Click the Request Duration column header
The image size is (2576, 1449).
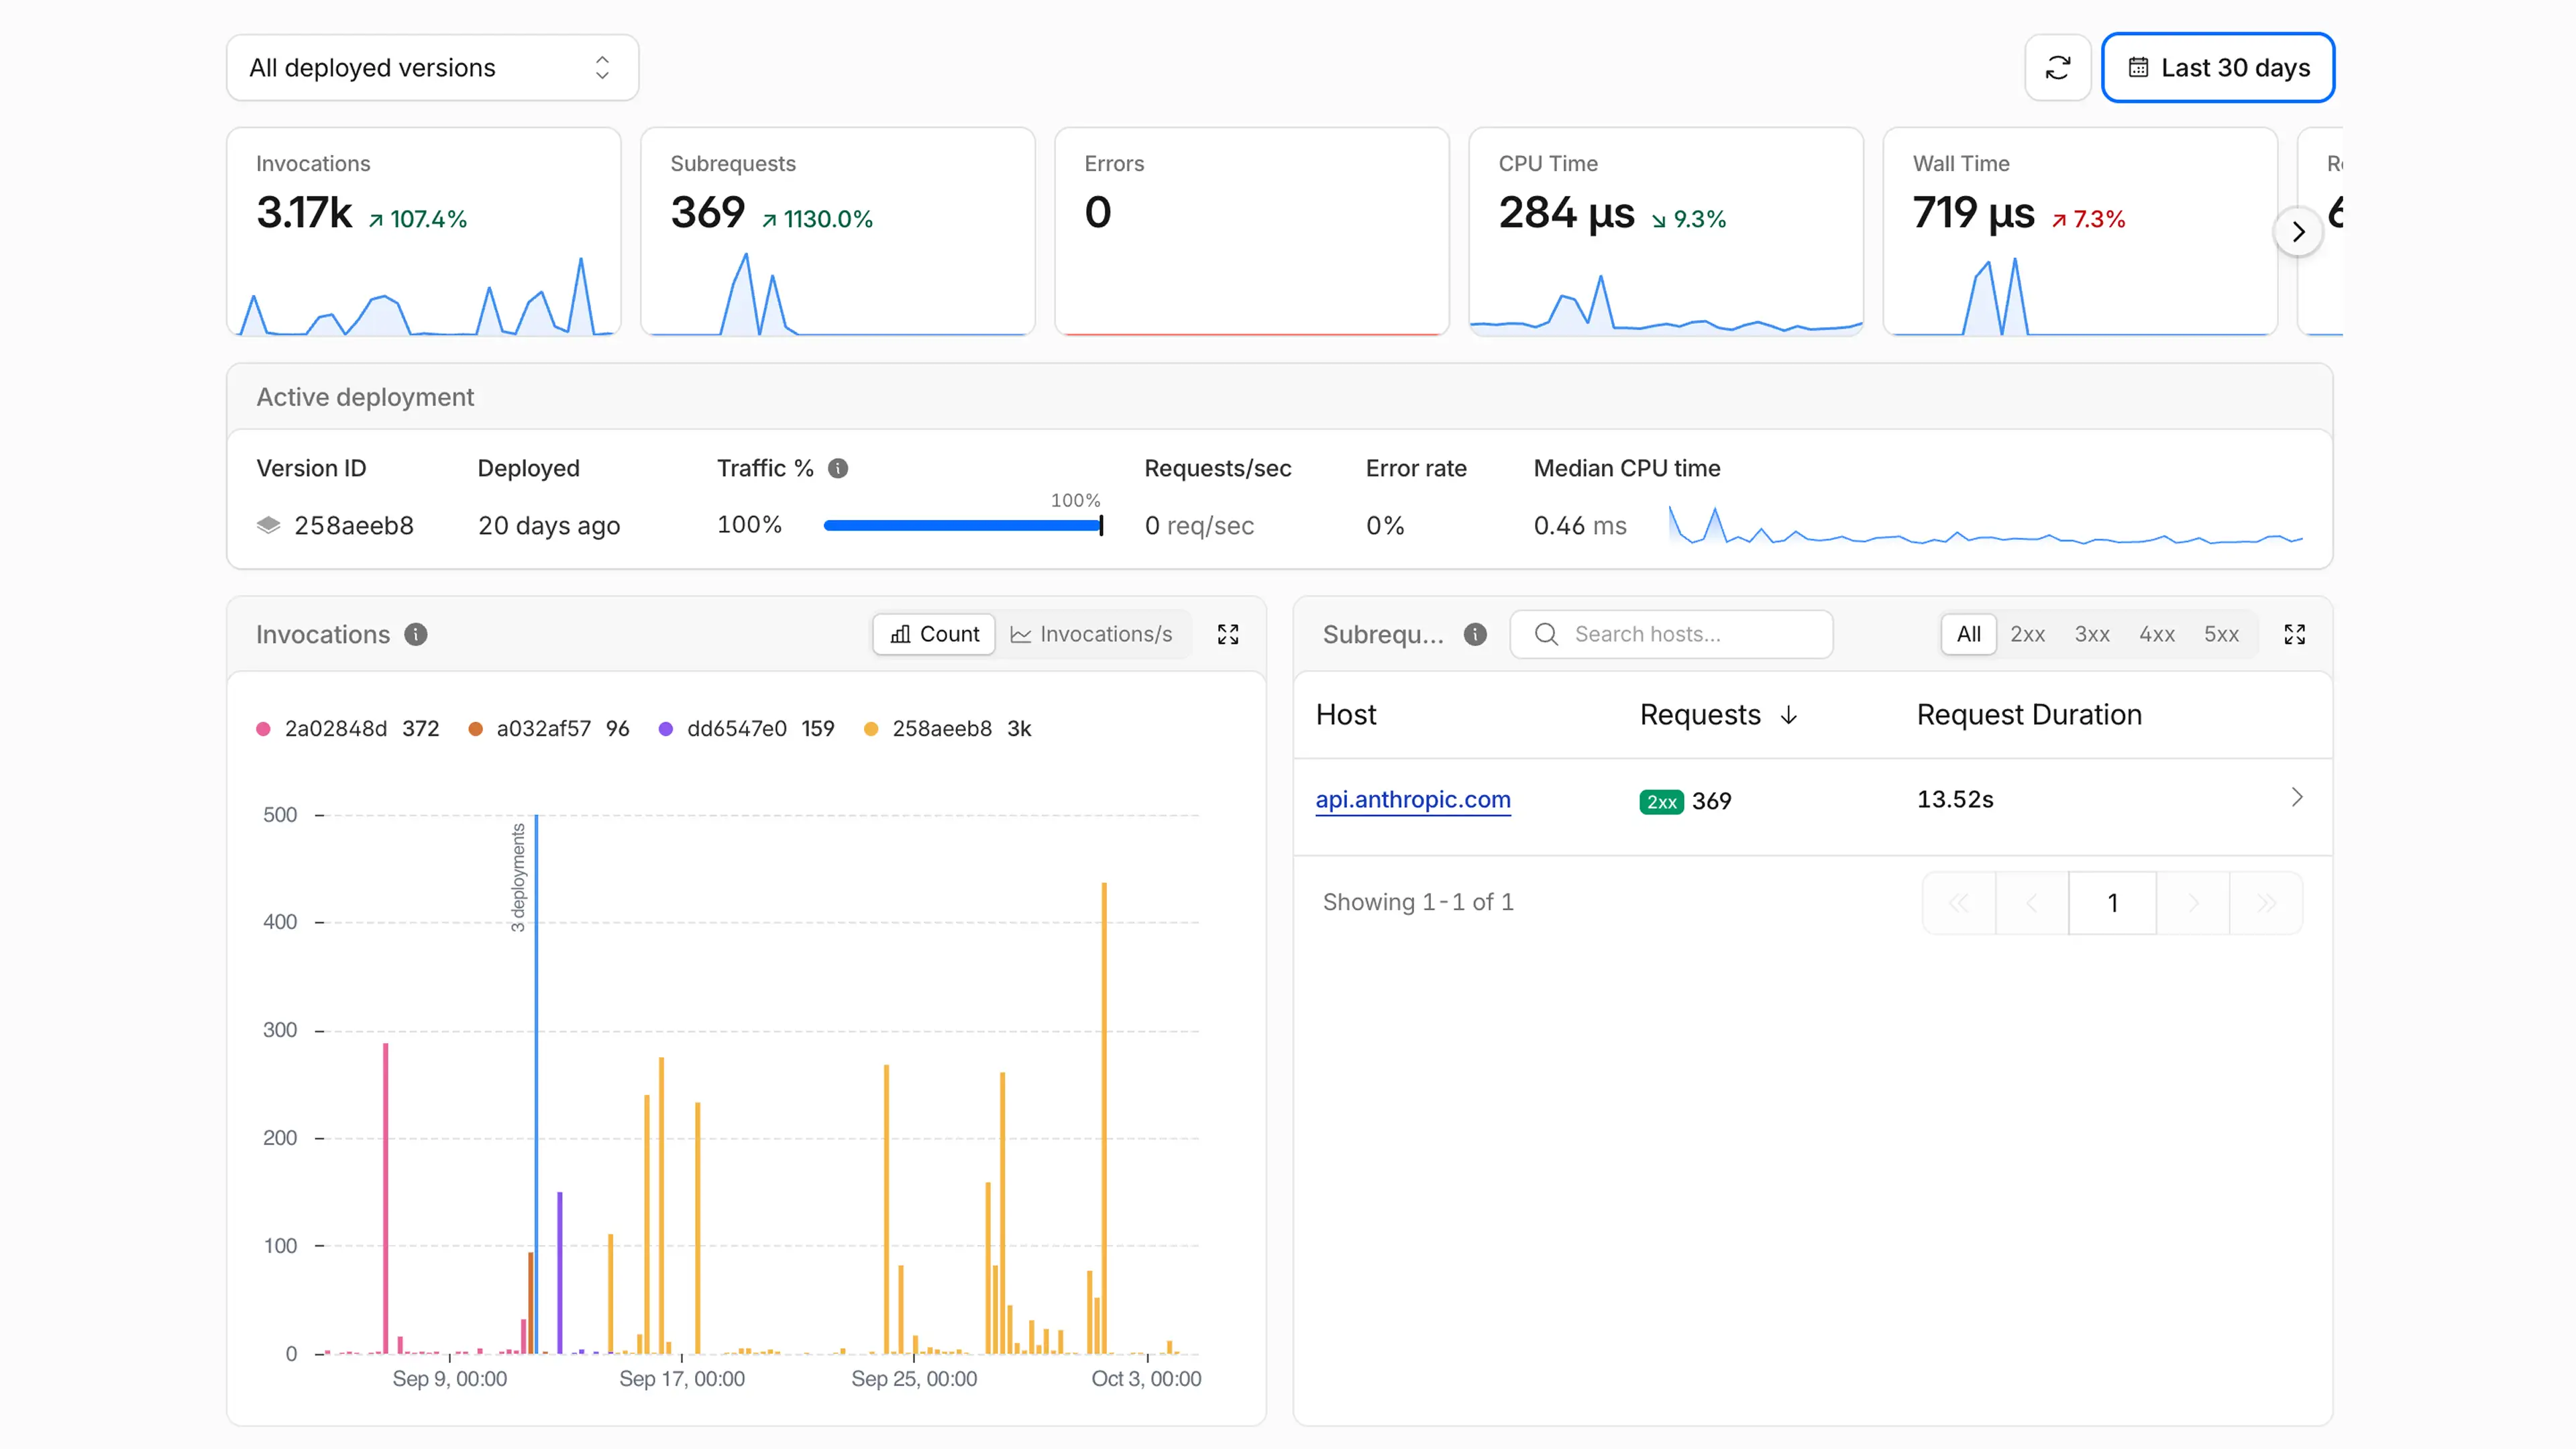[2029, 714]
